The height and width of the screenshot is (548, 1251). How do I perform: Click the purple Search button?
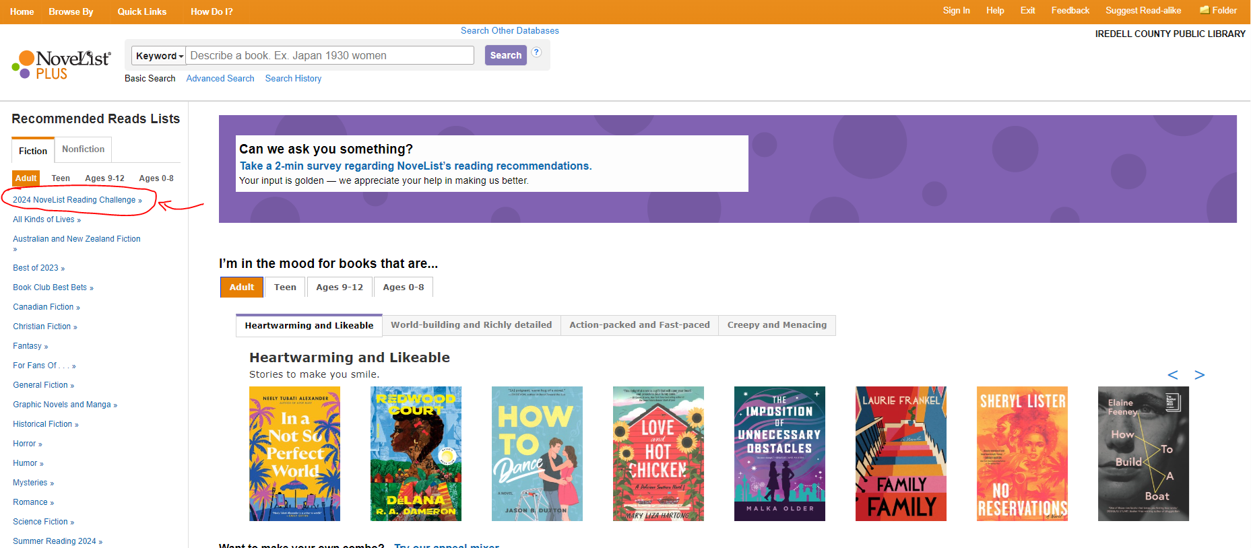point(506,55)
